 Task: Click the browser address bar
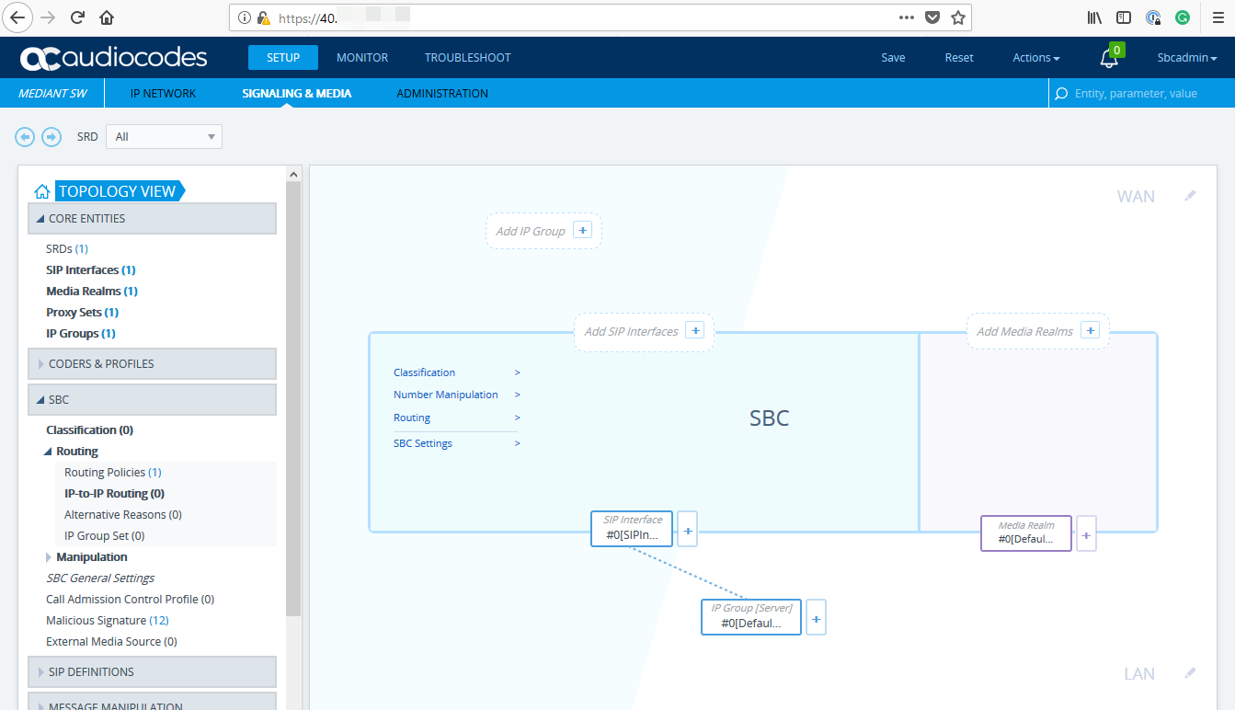pos(600,17)
